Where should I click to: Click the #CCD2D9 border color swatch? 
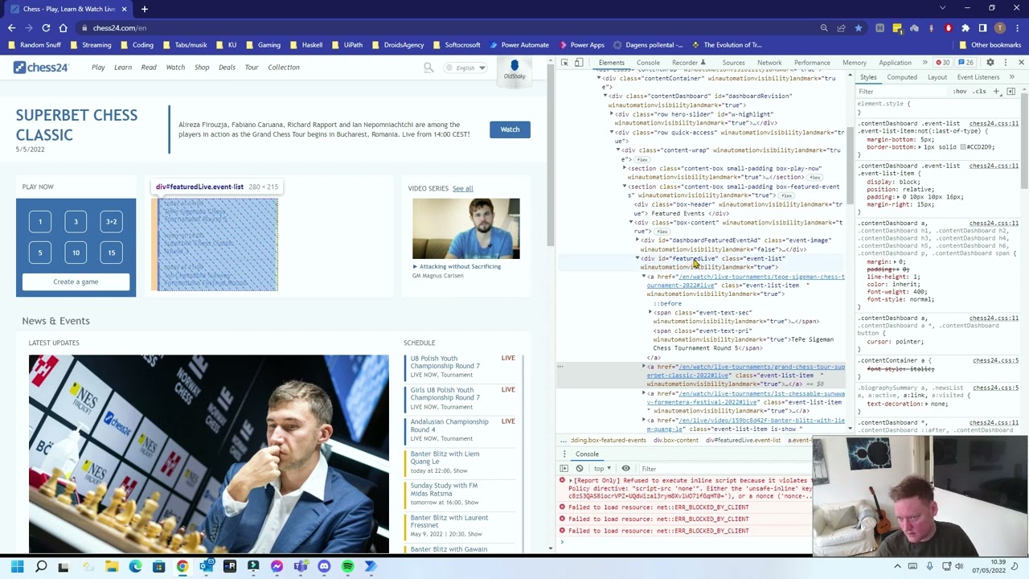pos(962,147)
